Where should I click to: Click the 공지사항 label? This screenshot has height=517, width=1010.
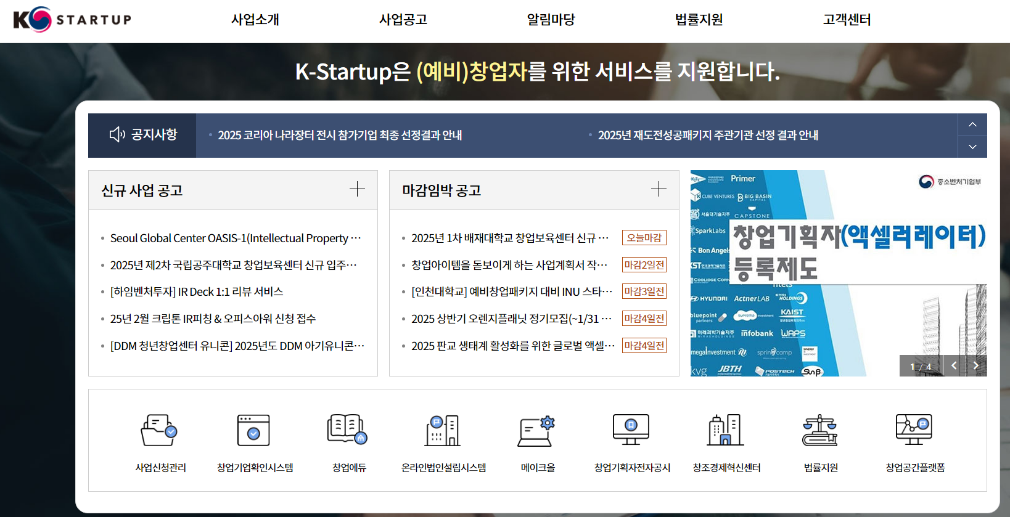[x=154, y=134]
